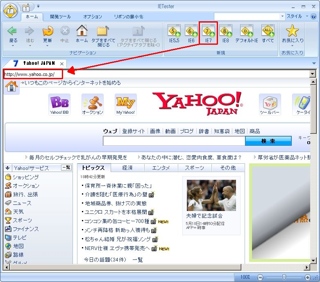
Task: Click the My Yahoo! icon
Action: click(125, 104)
